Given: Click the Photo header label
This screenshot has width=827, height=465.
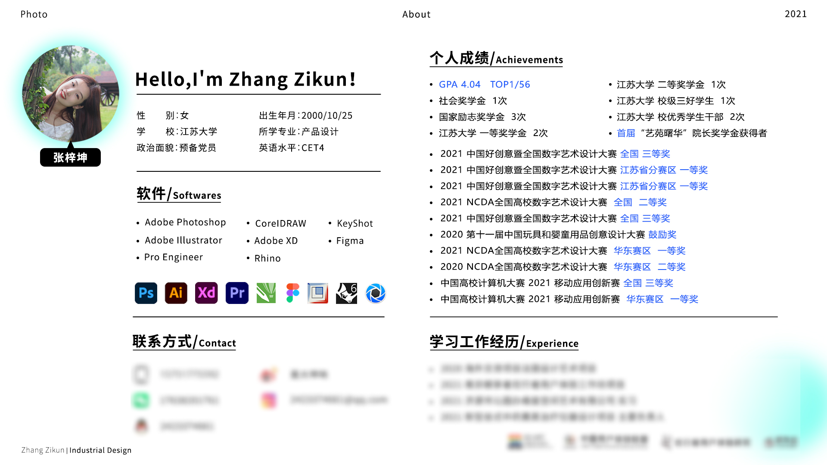Looking at the screenshot, I should (34, 14).
